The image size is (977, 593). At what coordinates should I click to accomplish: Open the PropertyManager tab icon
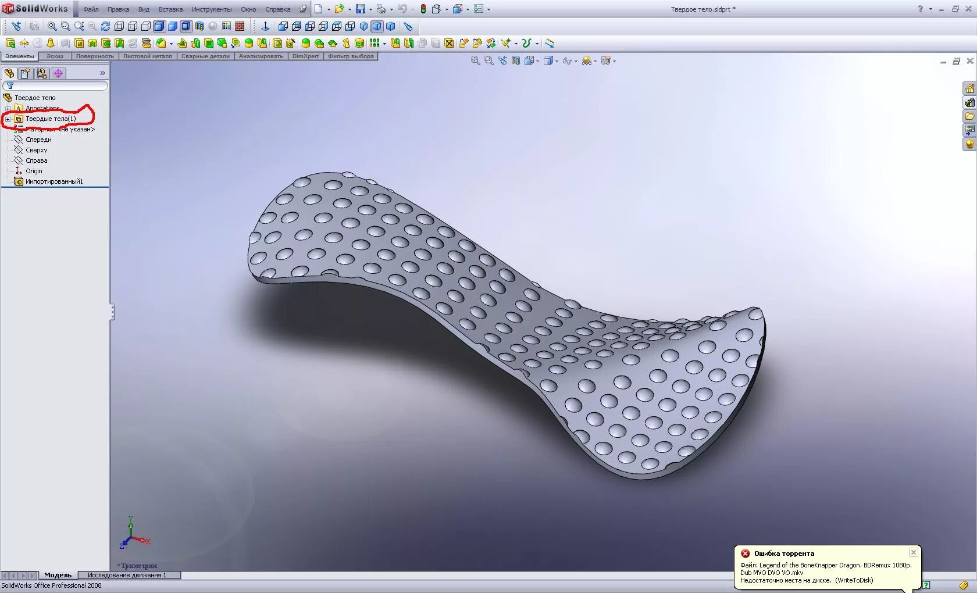pyautogui.click(x=25, y=73)
